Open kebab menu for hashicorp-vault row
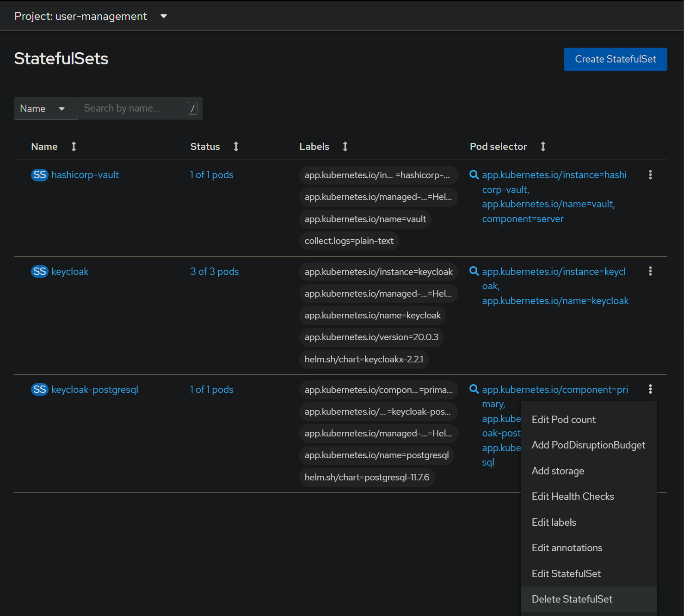Viewport: 684px width, 616px height. click(x=650, y=175)
